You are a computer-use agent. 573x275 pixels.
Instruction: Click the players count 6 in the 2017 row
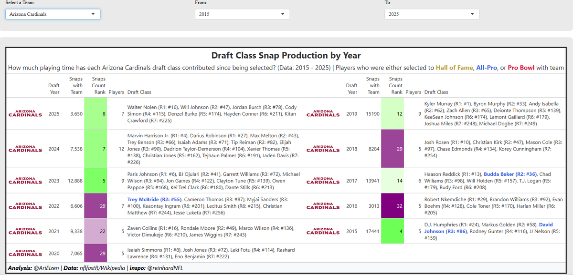coord(420,181)
